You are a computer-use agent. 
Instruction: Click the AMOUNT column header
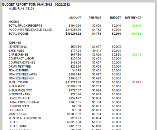[x=75, y=18]
